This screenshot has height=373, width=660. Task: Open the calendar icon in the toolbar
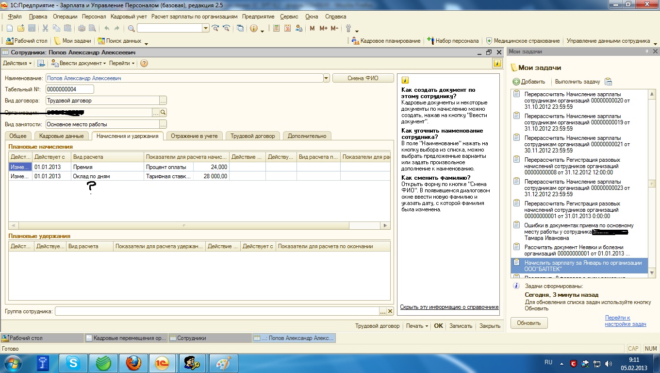[x=287, y=29]
